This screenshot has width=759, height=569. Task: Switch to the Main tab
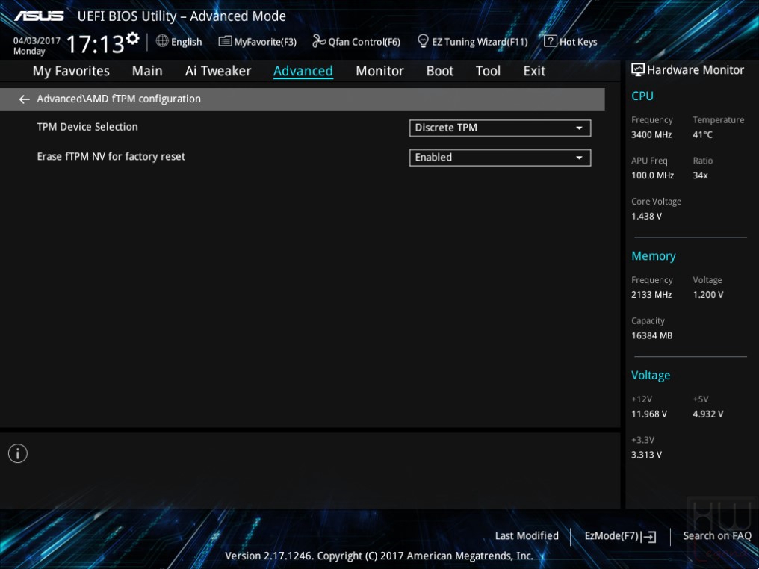coord(147,71)
